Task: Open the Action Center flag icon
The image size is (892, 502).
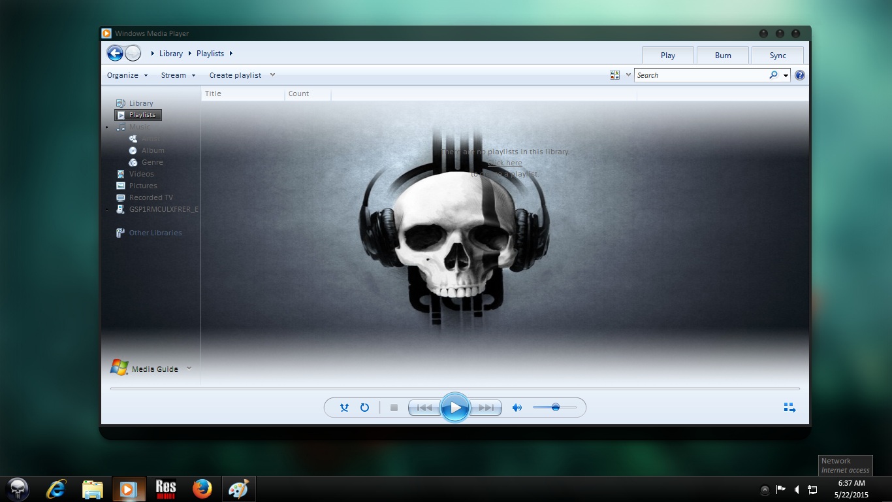Action: [x=780, y=489]
